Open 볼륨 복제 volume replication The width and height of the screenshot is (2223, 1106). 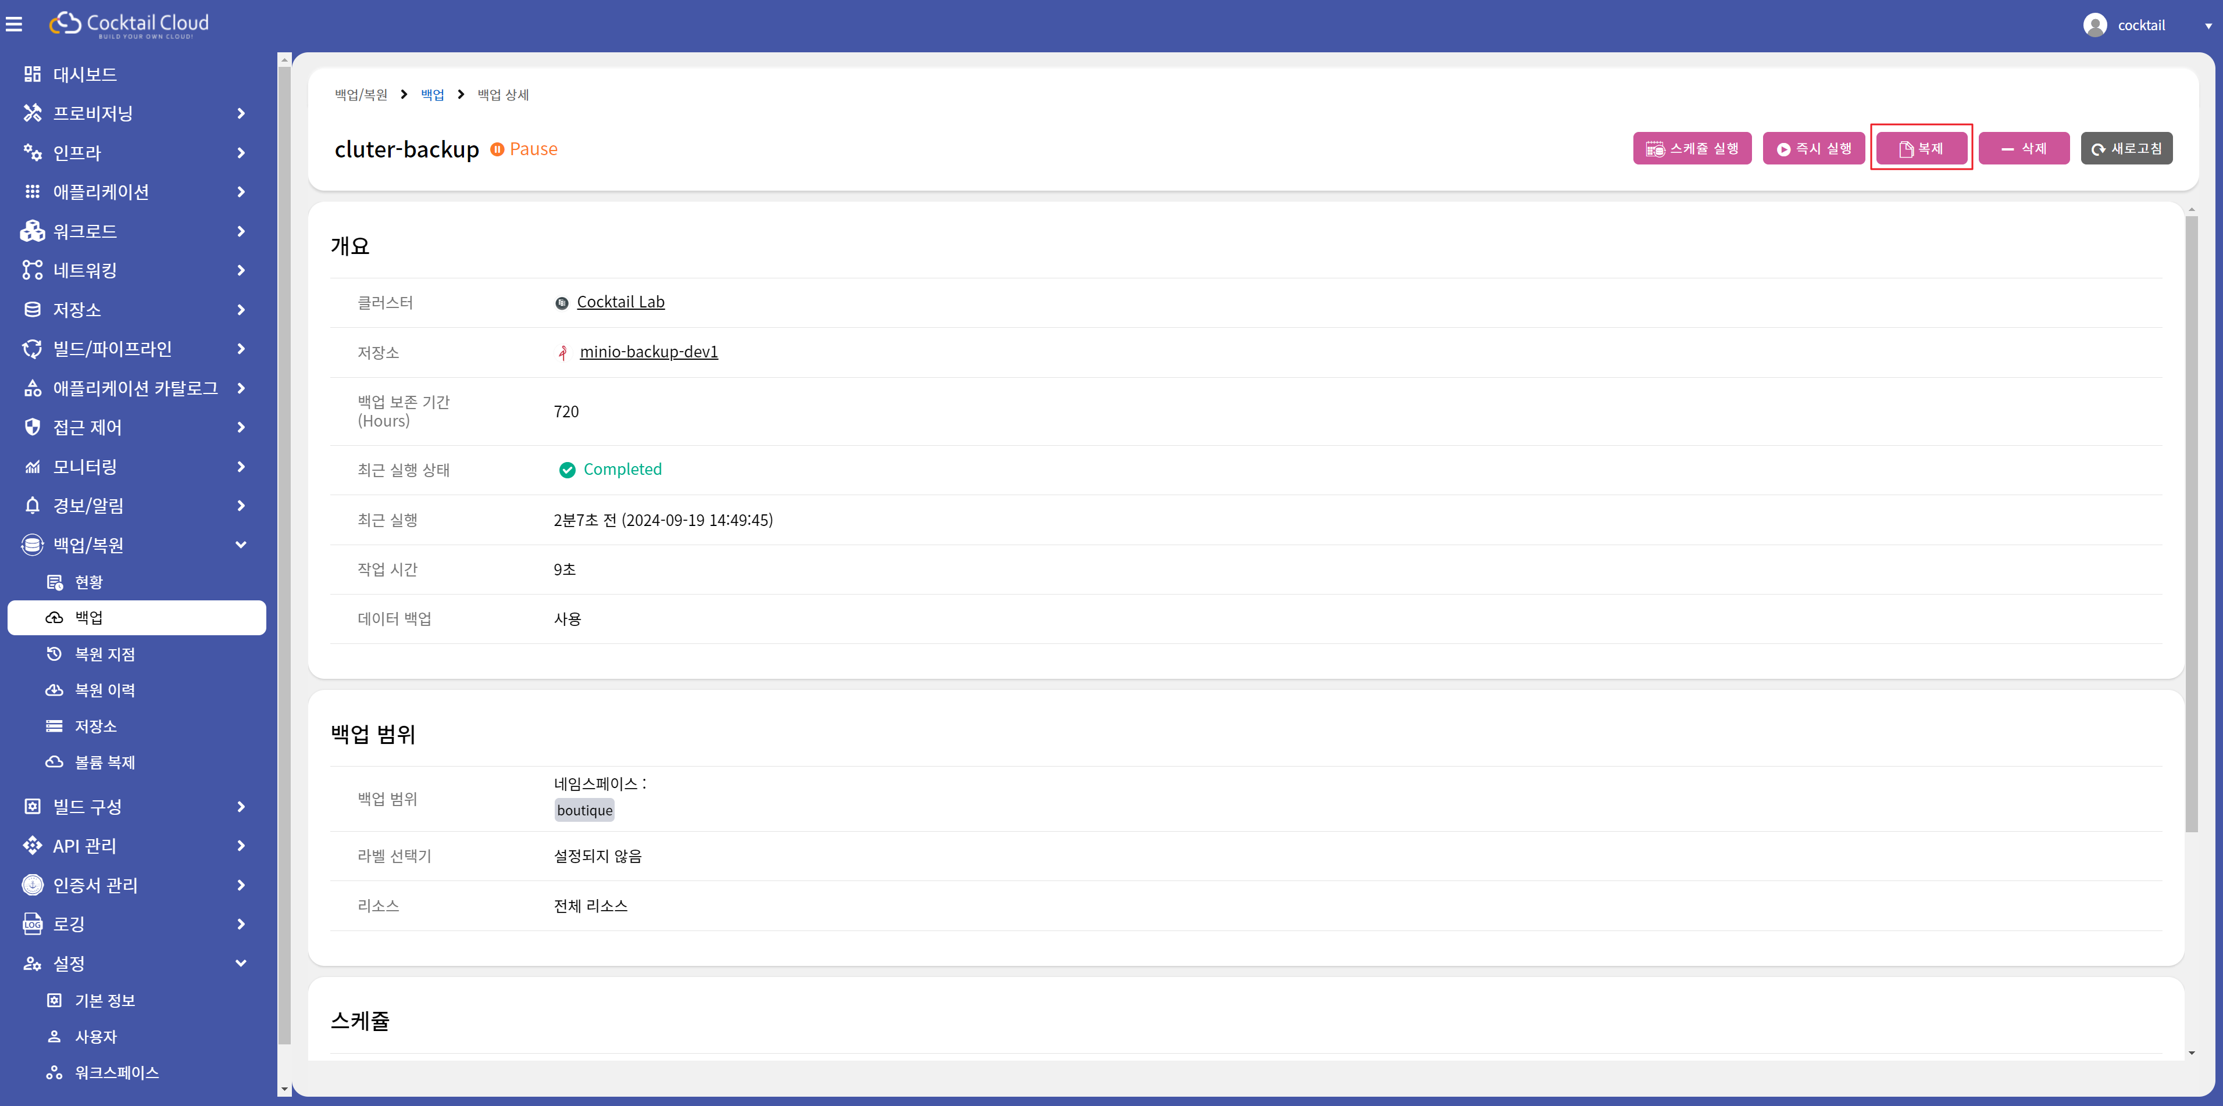coord(105,762)
